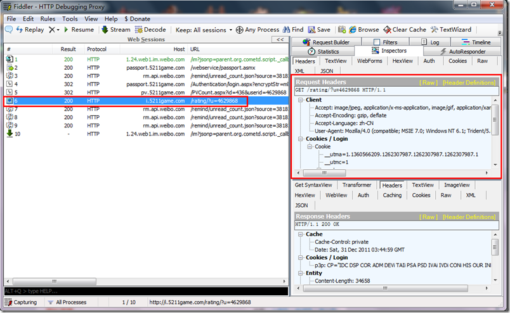This screenshot has width=510, height=313.
Task: Toggle Capturing in status bar
Action: pos(21,302)
